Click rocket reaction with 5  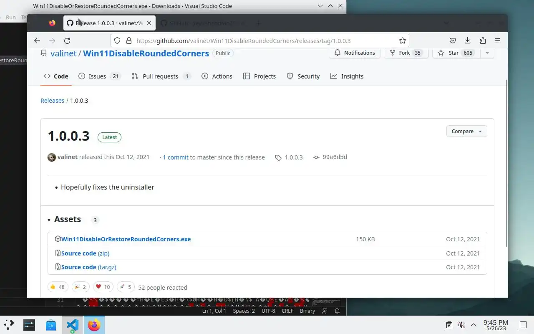point(125,287)
